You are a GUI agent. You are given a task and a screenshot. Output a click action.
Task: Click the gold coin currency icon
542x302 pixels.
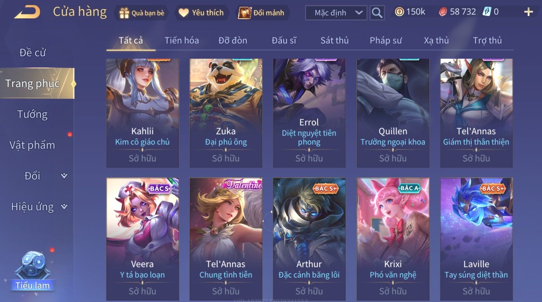(399, 12)
